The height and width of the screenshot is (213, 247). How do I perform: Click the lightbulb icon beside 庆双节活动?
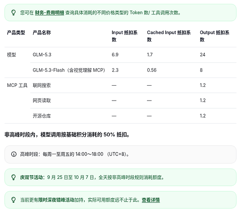coord(14,177)
